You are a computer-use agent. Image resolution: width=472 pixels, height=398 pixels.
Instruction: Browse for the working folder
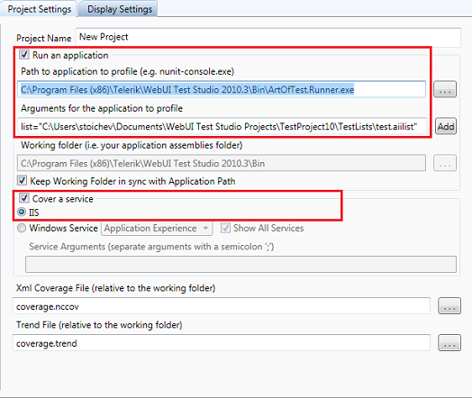(445, 163)
